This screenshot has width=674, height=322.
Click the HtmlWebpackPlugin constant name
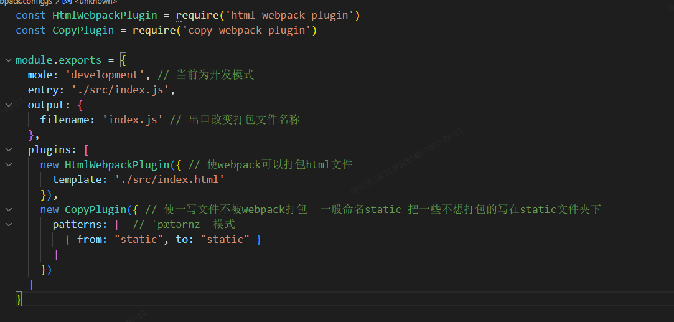click(105, 15)
